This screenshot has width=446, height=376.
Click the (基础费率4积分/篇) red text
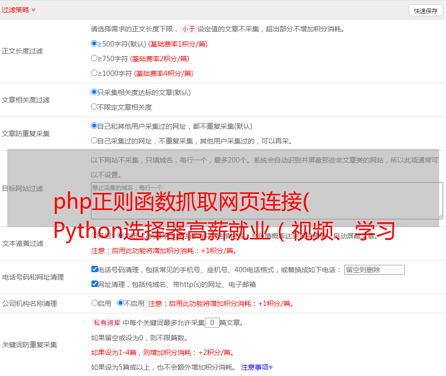pos(163,73)
